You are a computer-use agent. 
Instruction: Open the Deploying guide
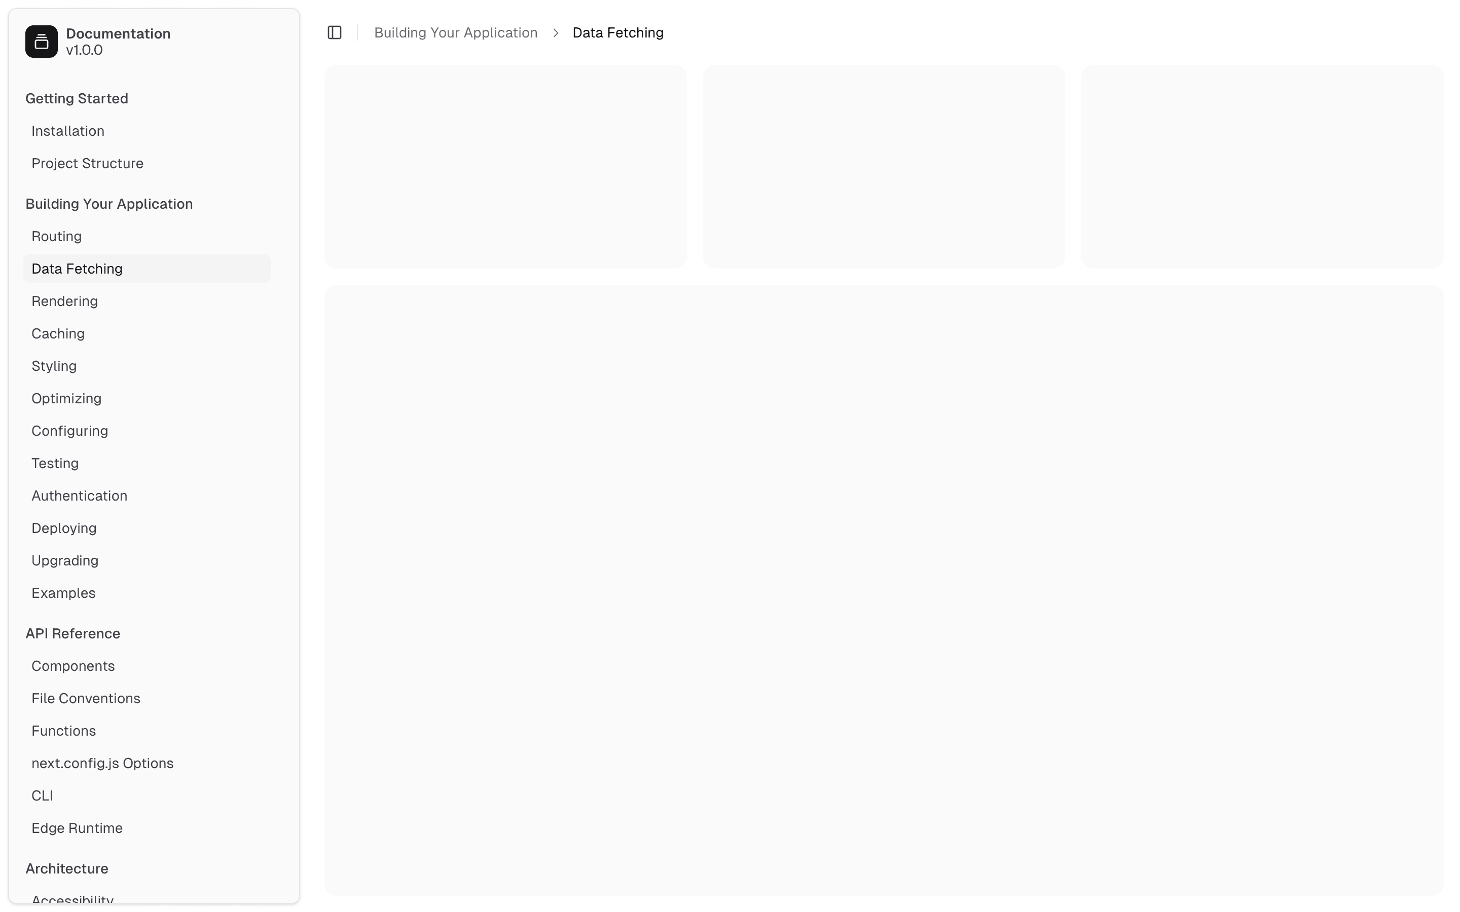tap(64, 528)
